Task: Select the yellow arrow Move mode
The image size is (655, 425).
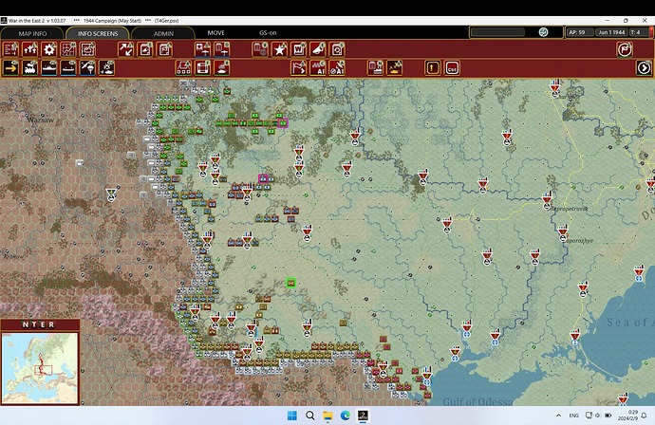Action: click(10, 67)
